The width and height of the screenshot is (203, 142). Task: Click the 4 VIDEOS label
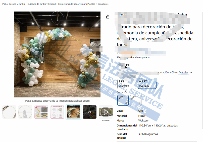tap(106, 120)
